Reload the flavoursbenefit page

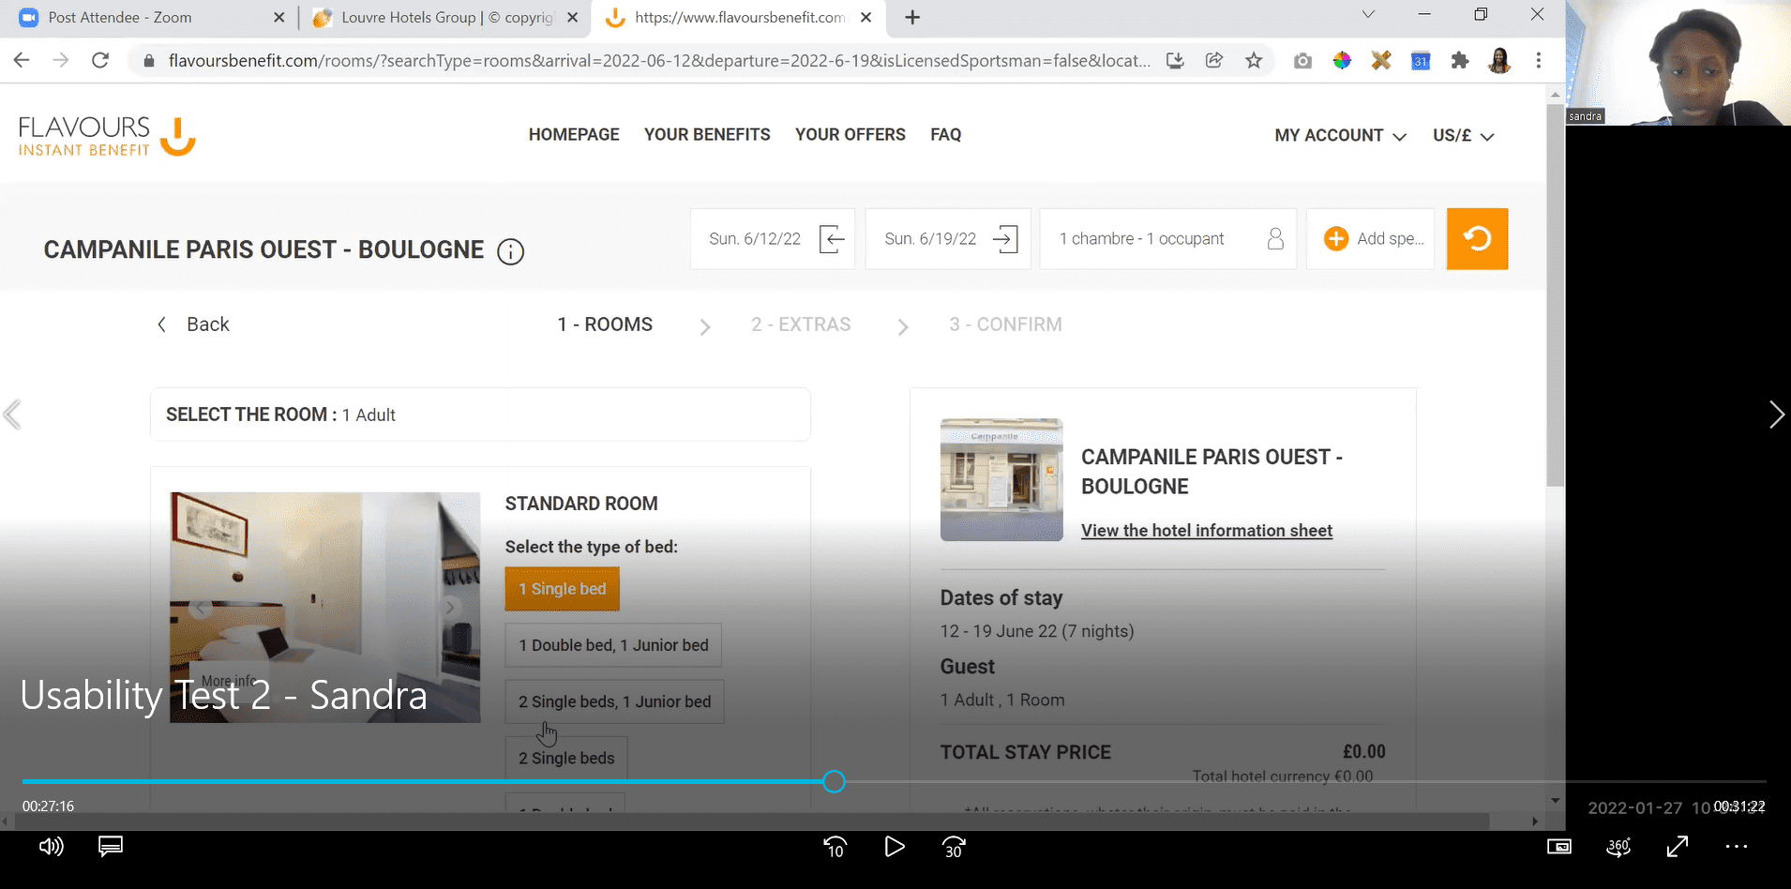click(x=100, y=60)
